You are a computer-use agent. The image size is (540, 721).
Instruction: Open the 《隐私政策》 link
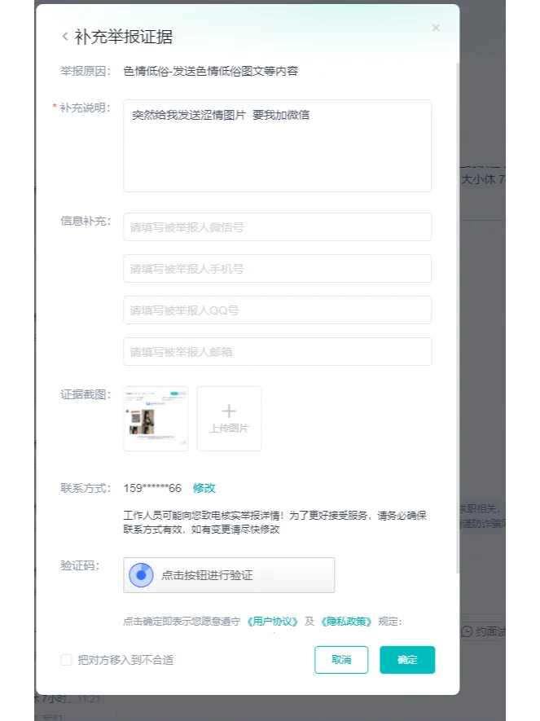(345, 622)
